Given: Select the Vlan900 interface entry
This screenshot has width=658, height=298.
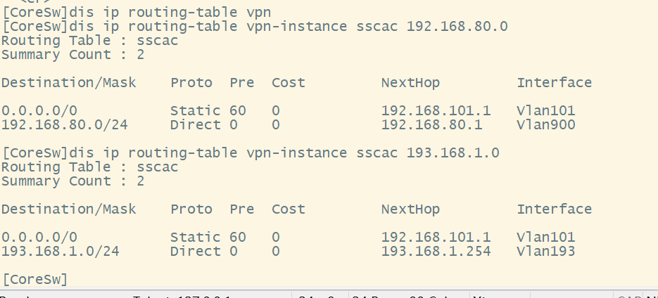Looking at the screenshot, I should pos(546,125).
